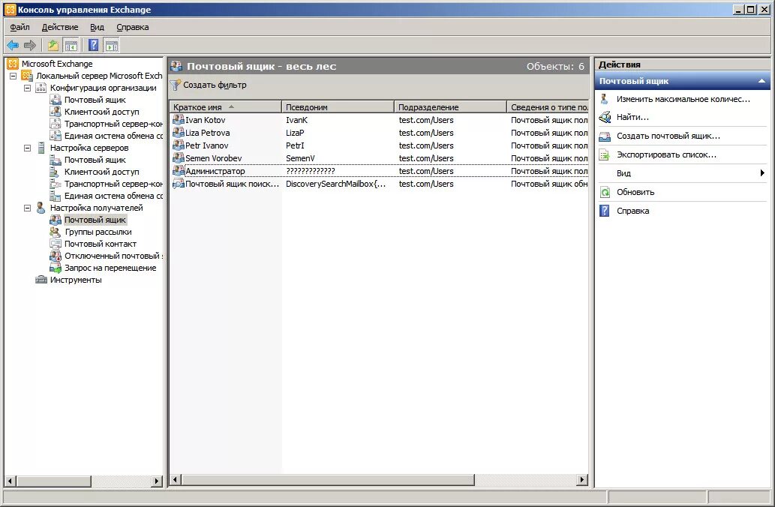Click the Отключенный почтовый ящик tree icon
This screenshot has width=775, height=507.
tap(56, 256)
